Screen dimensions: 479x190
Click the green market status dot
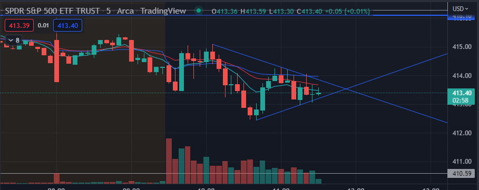[x=199, y=11]
